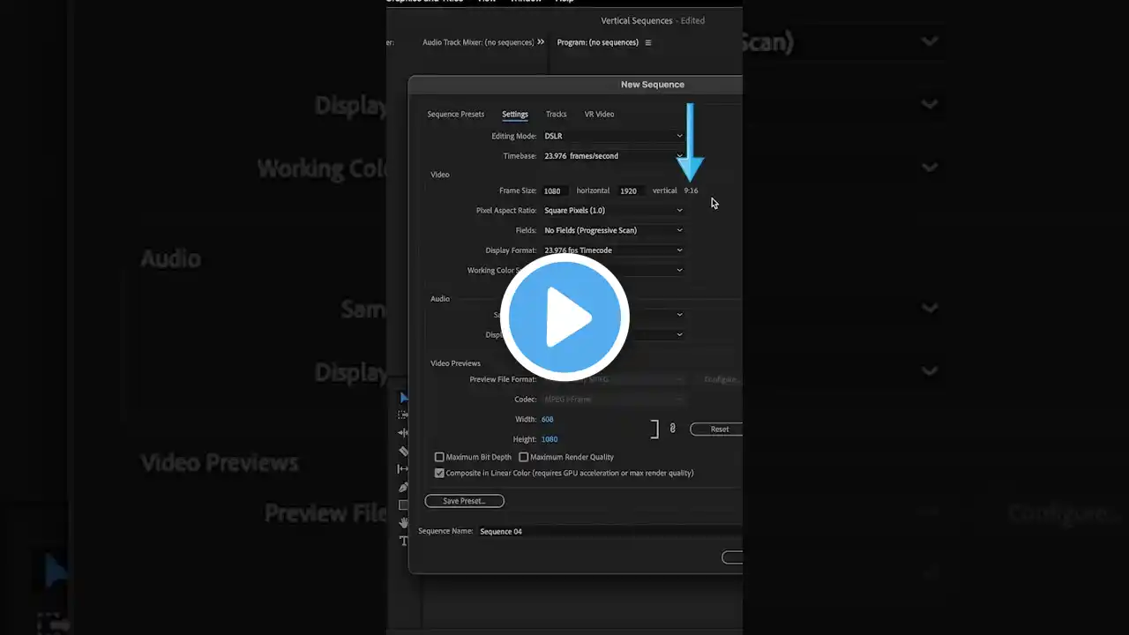Select the Selection tool arrow in the Tools panel
The height and width of the screenshot is (635, 1129).
tap(404, 398)
